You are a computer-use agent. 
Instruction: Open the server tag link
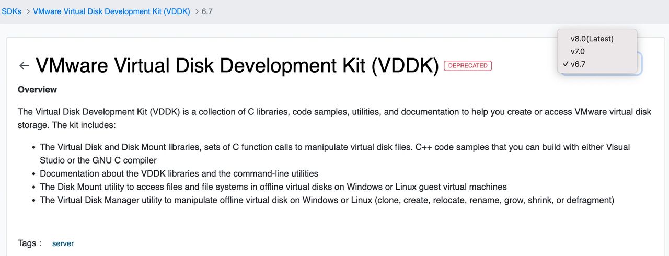tap(63, 243)
